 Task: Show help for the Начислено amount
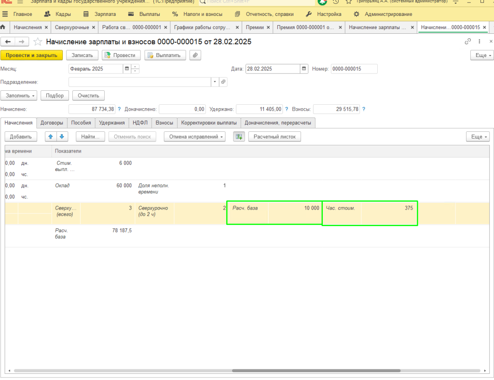pos(120,109)
